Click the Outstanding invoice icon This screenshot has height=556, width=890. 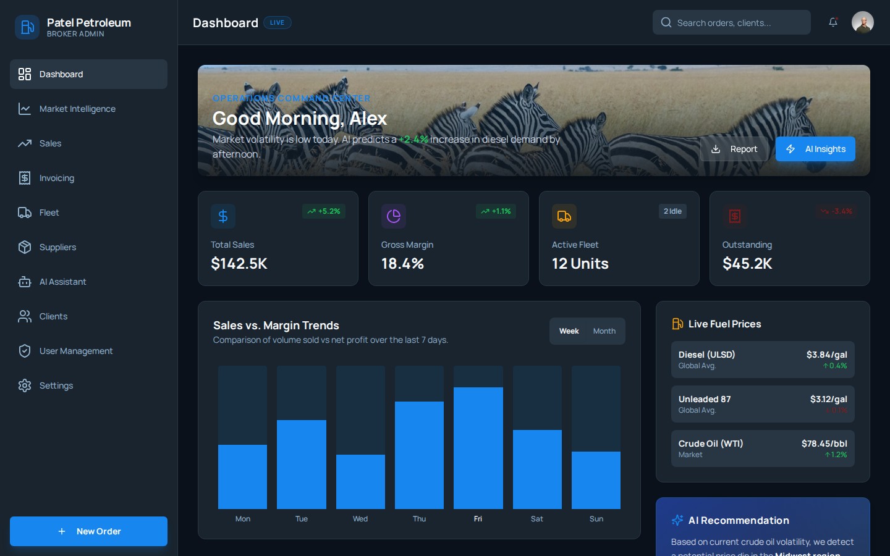pyautogui.click(x=735, y=216)
